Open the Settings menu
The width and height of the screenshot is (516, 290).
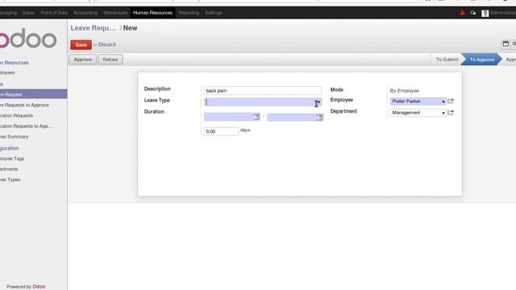(213, 13)
